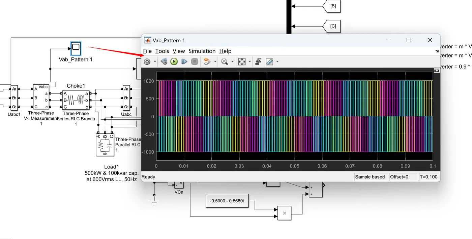Close the Vab_Pattern 1 scope window
This screenshot has height=239, width=472.
coord(430,40)
